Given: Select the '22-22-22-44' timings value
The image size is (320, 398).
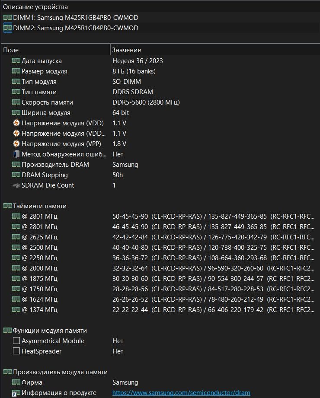Looking at the screenshot, I should (x=130, y=310).
